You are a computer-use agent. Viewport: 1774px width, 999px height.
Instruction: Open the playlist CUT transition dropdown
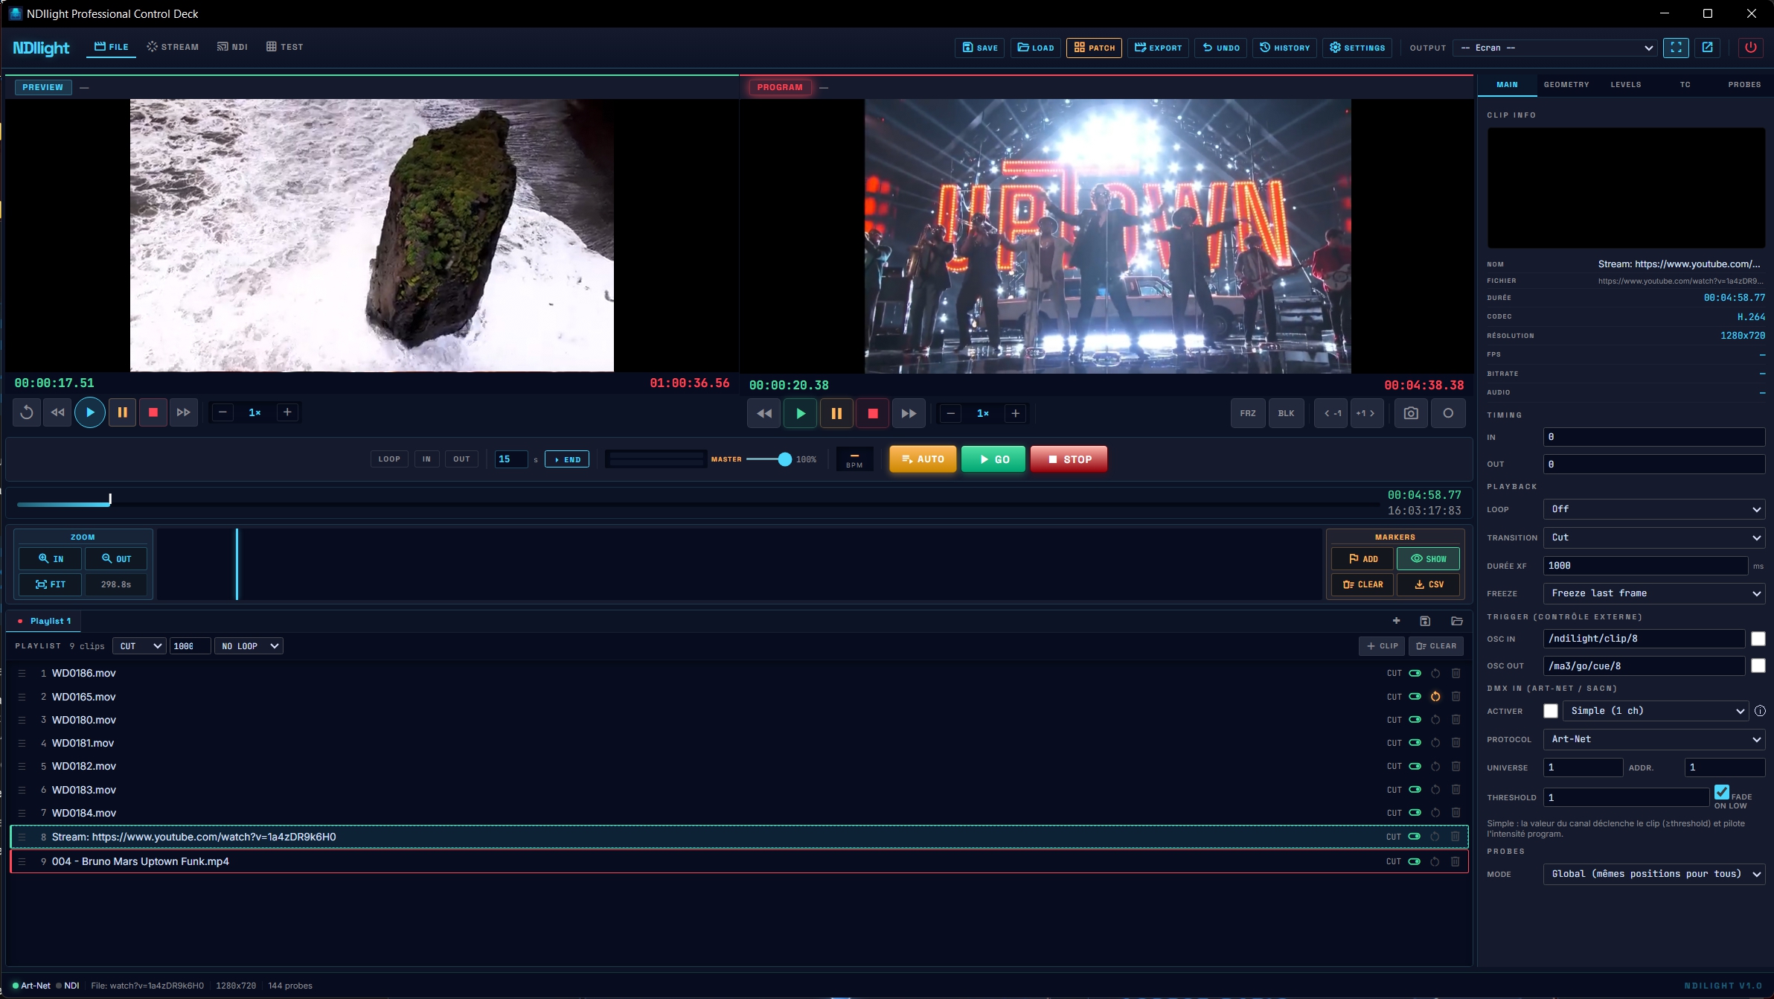(139, 646)
